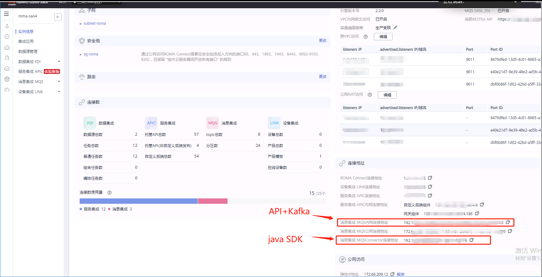The height and width of the screenshot is (277, 542).
Task: Click the 编排任务数 row label
Action: click(x=93, y=178)
